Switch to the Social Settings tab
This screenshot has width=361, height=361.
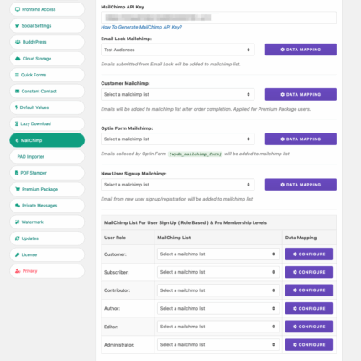coord(47,26)
